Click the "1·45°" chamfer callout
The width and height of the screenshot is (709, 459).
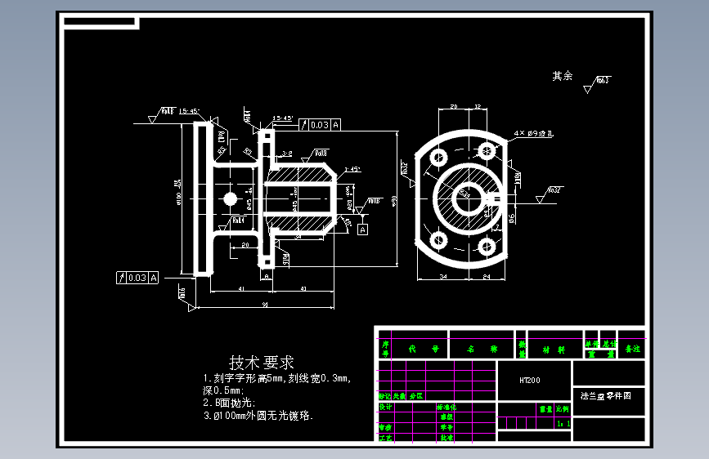(x=352, y=169)
